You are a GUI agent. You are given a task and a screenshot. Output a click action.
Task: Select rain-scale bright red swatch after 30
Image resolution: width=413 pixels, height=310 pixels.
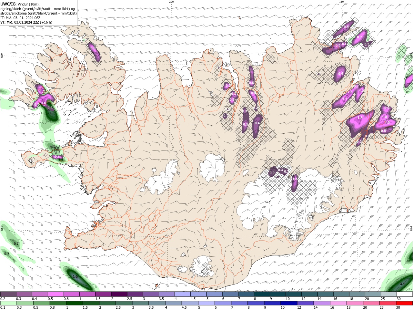tap(404, 303)
